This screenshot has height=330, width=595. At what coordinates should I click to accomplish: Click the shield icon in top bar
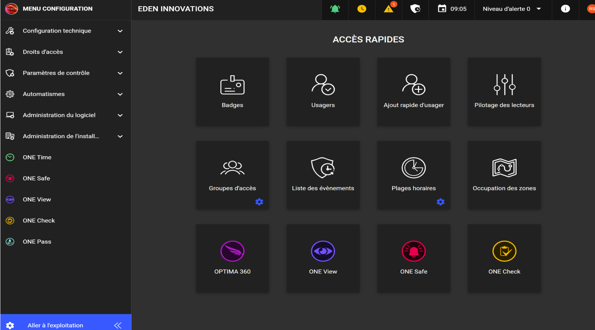(x=415, y=9)
